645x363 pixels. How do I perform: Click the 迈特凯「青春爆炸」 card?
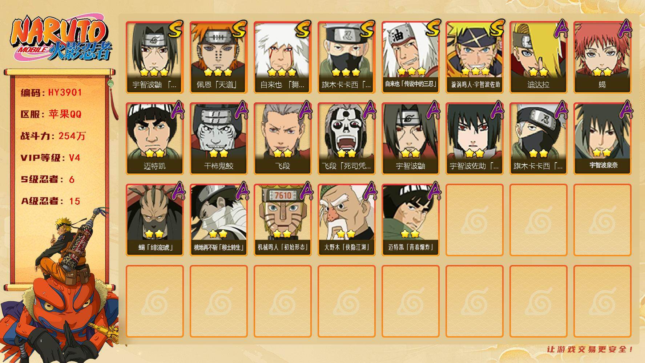[410, 220]
